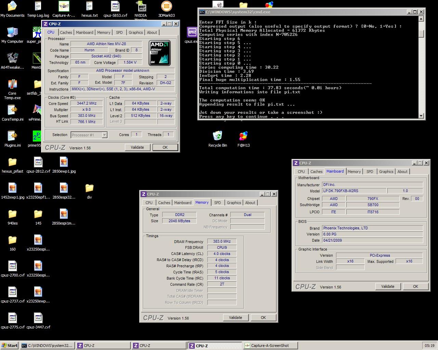Click OK in CPU window
The width and height of the screenshot is (438, 350).
[x=165, y=147]
